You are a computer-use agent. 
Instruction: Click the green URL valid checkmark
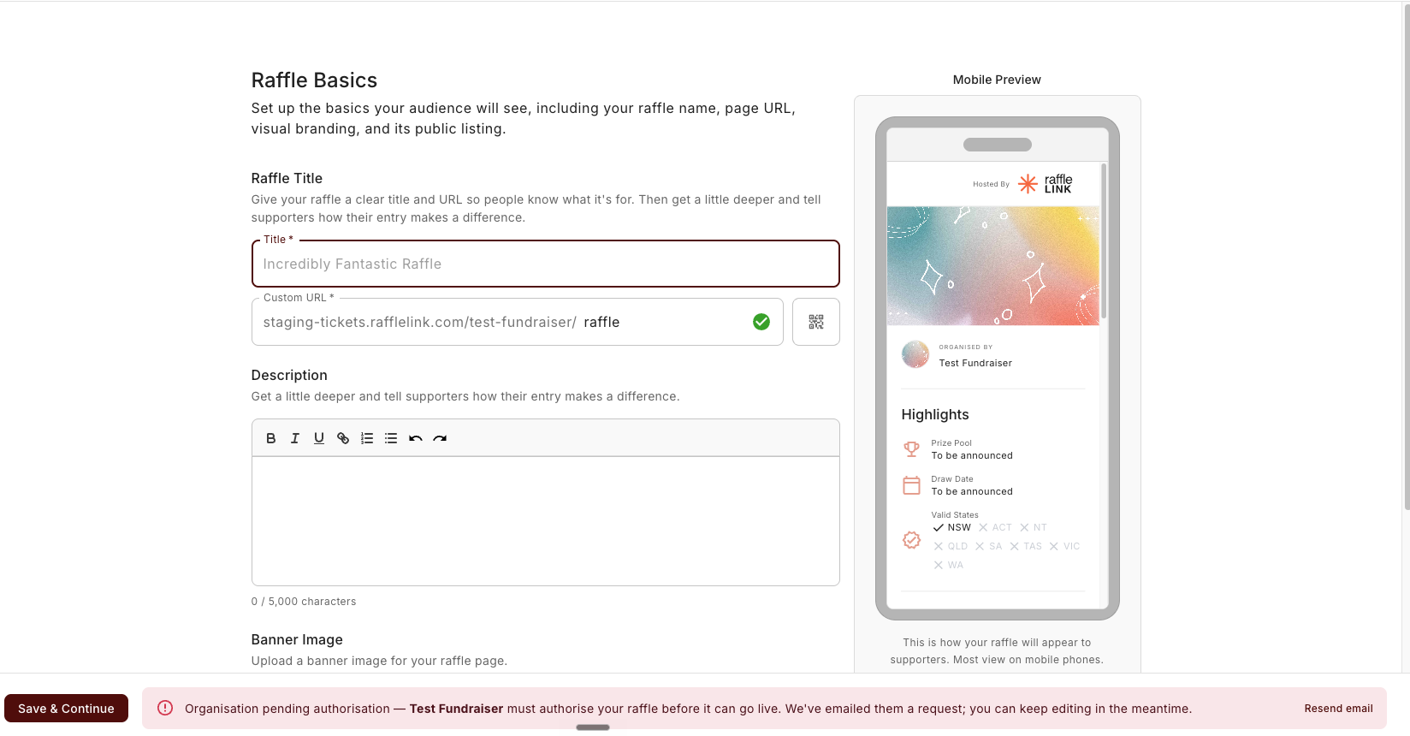tap(761, 322)
